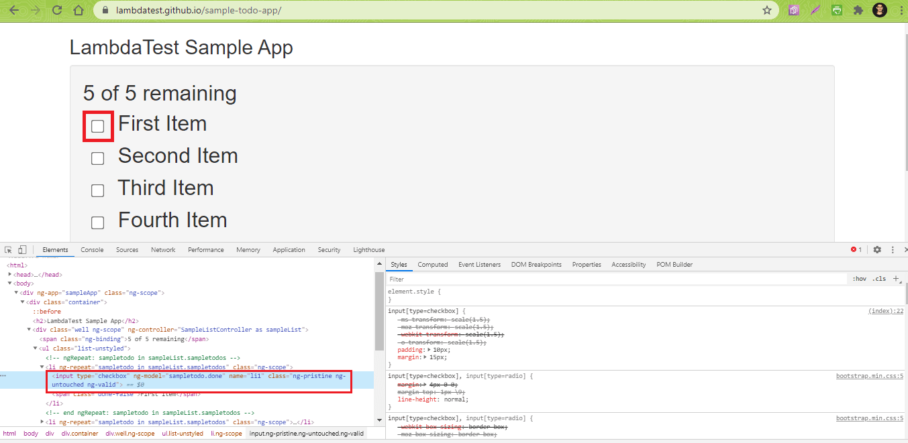Toggle the :hov element state button
The width and height of the screenshot is (908, 443).
point(859,279)
